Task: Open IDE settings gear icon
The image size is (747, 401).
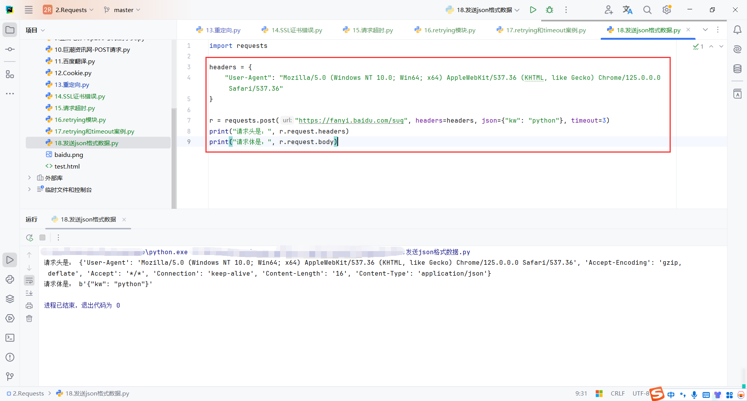Action: point(667,10)
